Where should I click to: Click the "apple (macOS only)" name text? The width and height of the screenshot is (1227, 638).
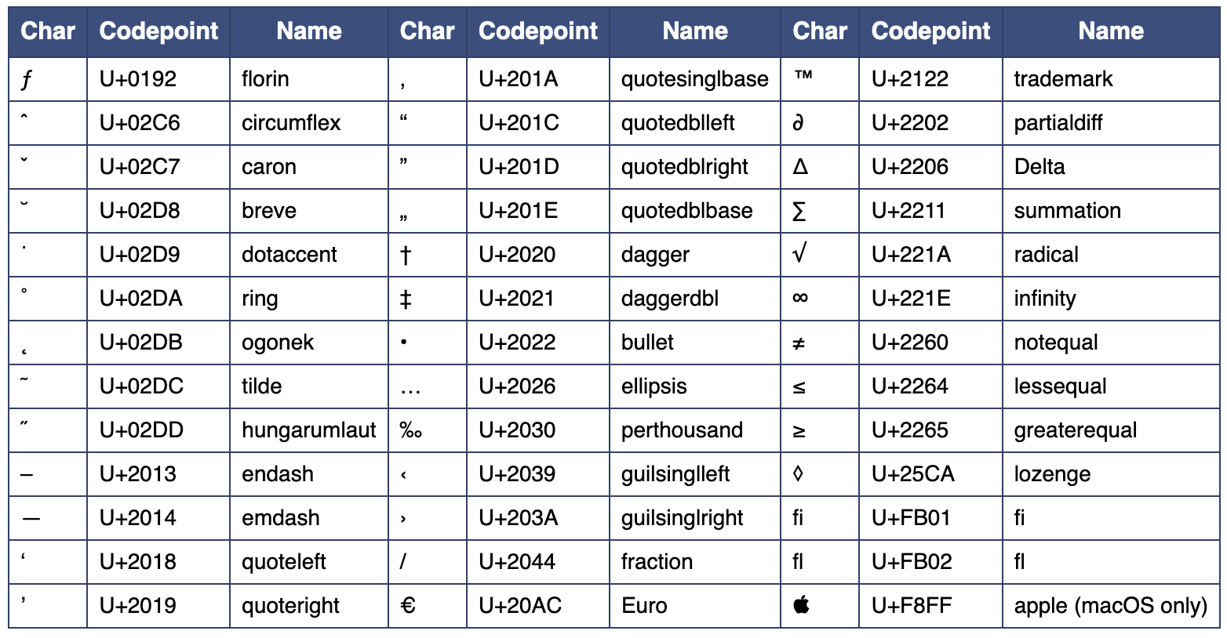click(1110, 605)
